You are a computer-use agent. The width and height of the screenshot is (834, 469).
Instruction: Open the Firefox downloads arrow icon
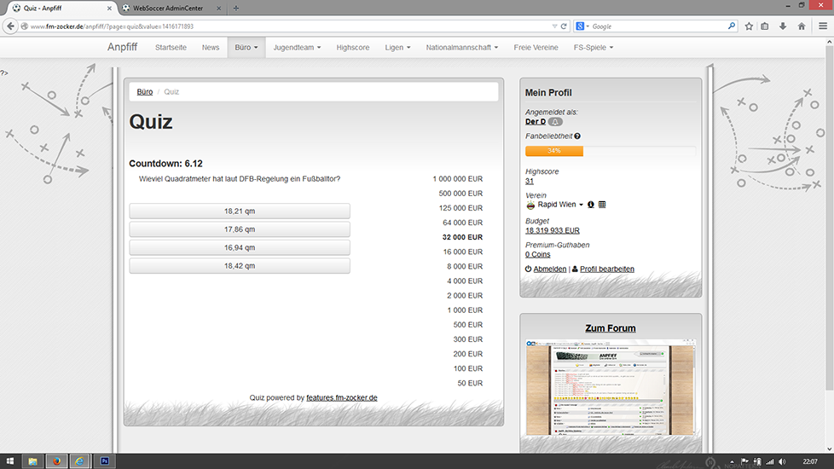(783, 26)
